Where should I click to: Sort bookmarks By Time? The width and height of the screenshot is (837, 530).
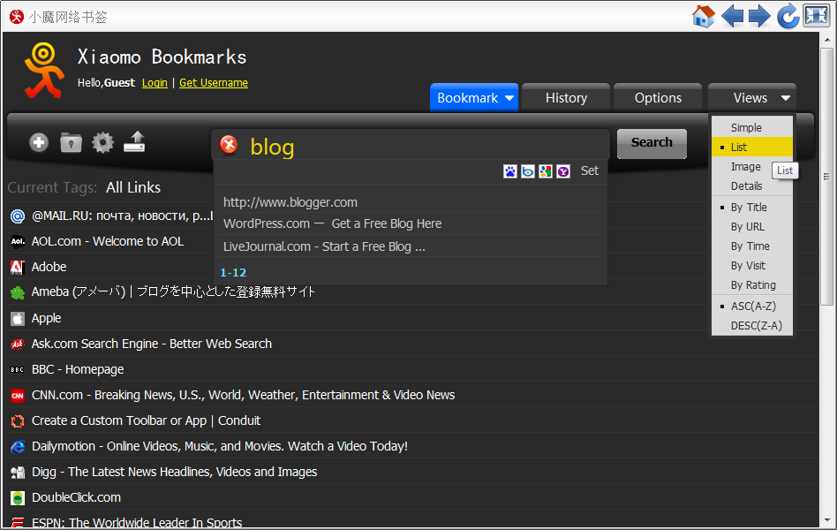tap(750, 246)
